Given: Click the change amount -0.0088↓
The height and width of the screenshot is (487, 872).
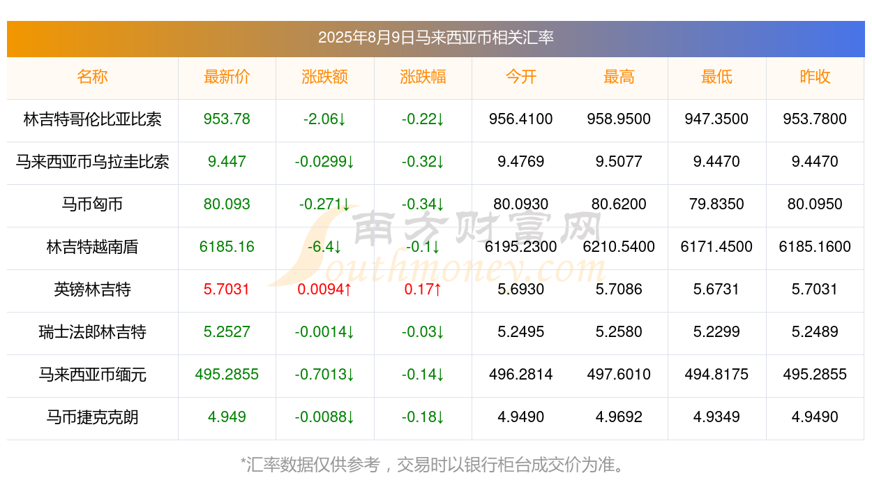Looking at the screenshot, I should point(325,417).
